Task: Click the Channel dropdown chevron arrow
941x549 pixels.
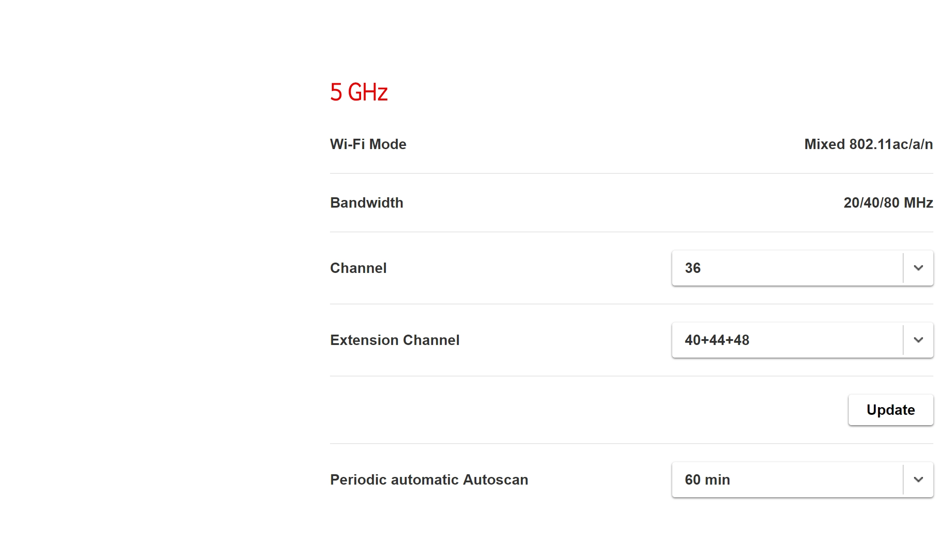Action: pos(918,268)
